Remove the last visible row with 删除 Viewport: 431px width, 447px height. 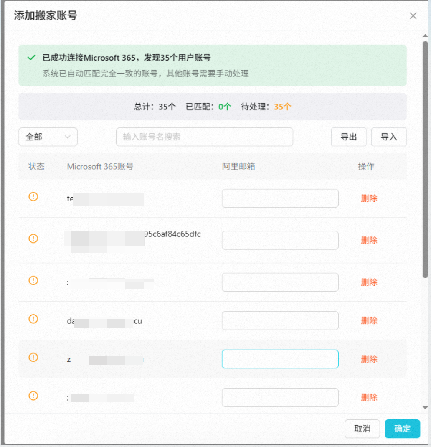(x=369, y=397)
